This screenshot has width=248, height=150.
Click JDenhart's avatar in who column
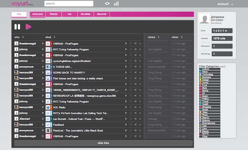click(16, 119)
